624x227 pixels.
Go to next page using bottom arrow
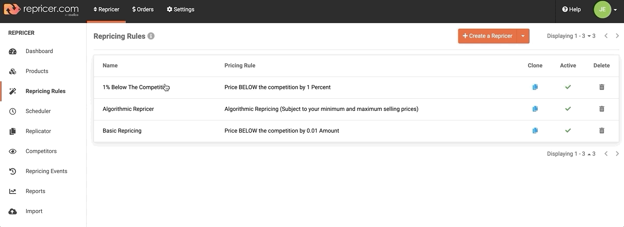tap(617, 154)
